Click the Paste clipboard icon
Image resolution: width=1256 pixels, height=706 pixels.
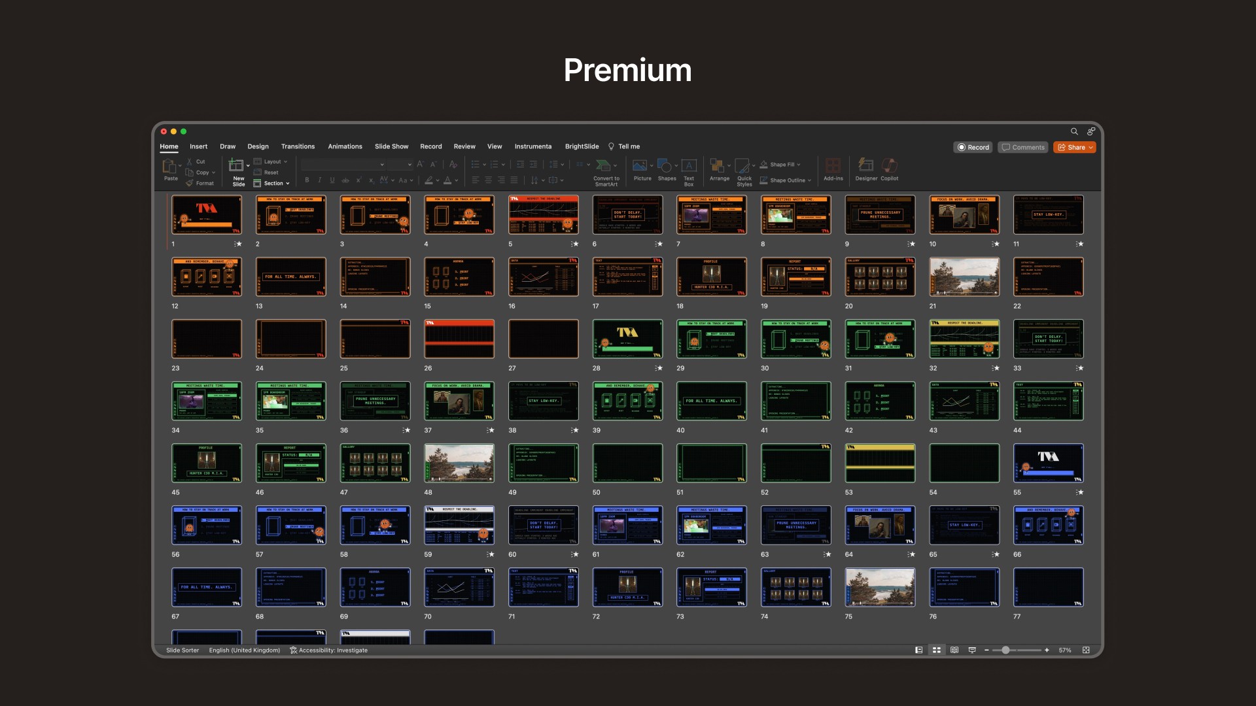coord(169,166)
